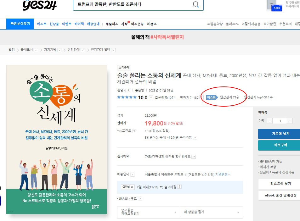This screenshot has height=221, width=300.
Task: Click the 베스트 rank badge
Action: (x=212, y=97)
